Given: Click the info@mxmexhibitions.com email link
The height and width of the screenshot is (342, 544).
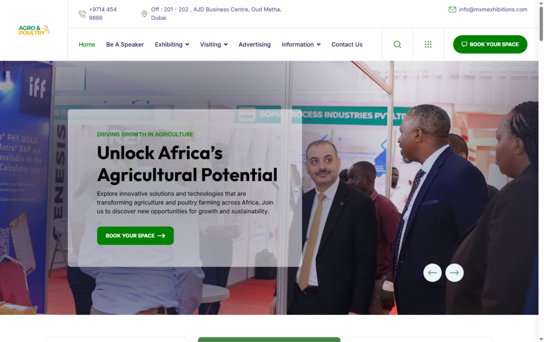Looking at the screenshot, I should (493, 10).
